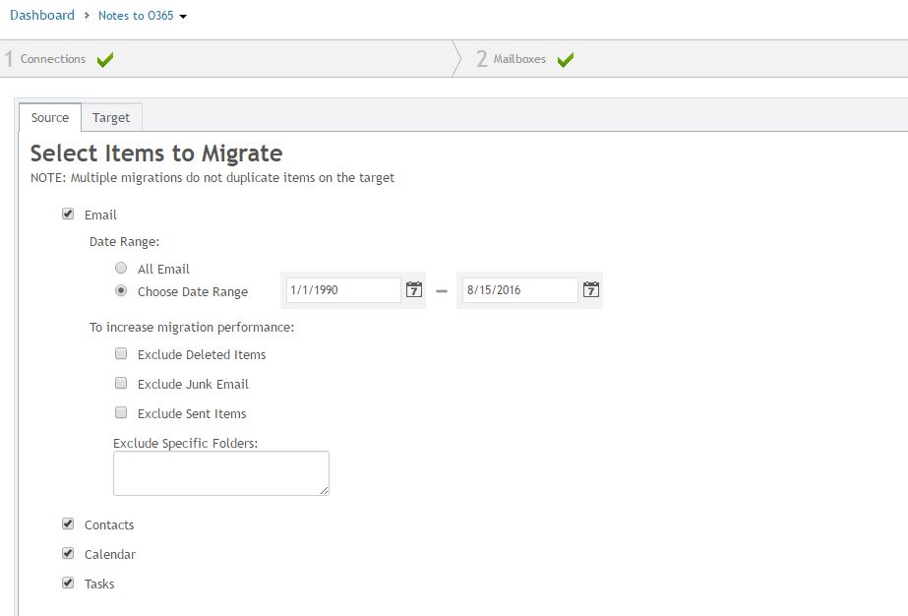908x616 pixels.
Task: Open the end date calendar picker icon
Action: pyautogui.click(x=590, y=290)
